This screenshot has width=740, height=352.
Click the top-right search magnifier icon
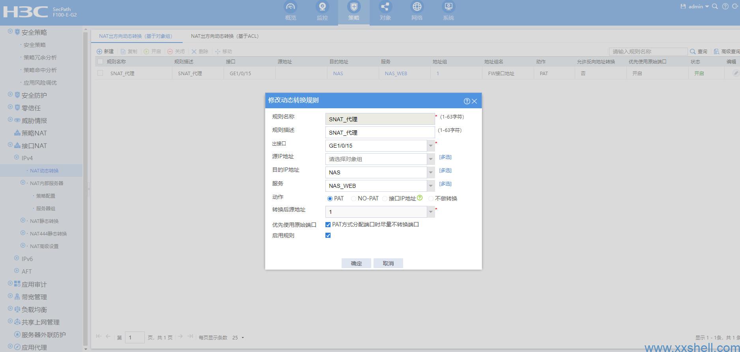pos(715,6)
